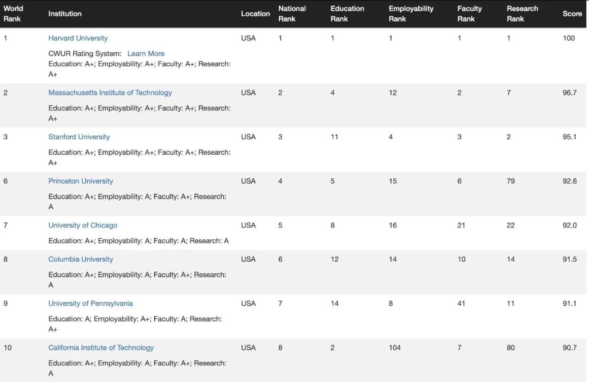The height and width of the screenshot is (382, 589).
Task: Select Caltech's employability rank 104 cell
Action: pyautogui.click(x=394, y=348)
